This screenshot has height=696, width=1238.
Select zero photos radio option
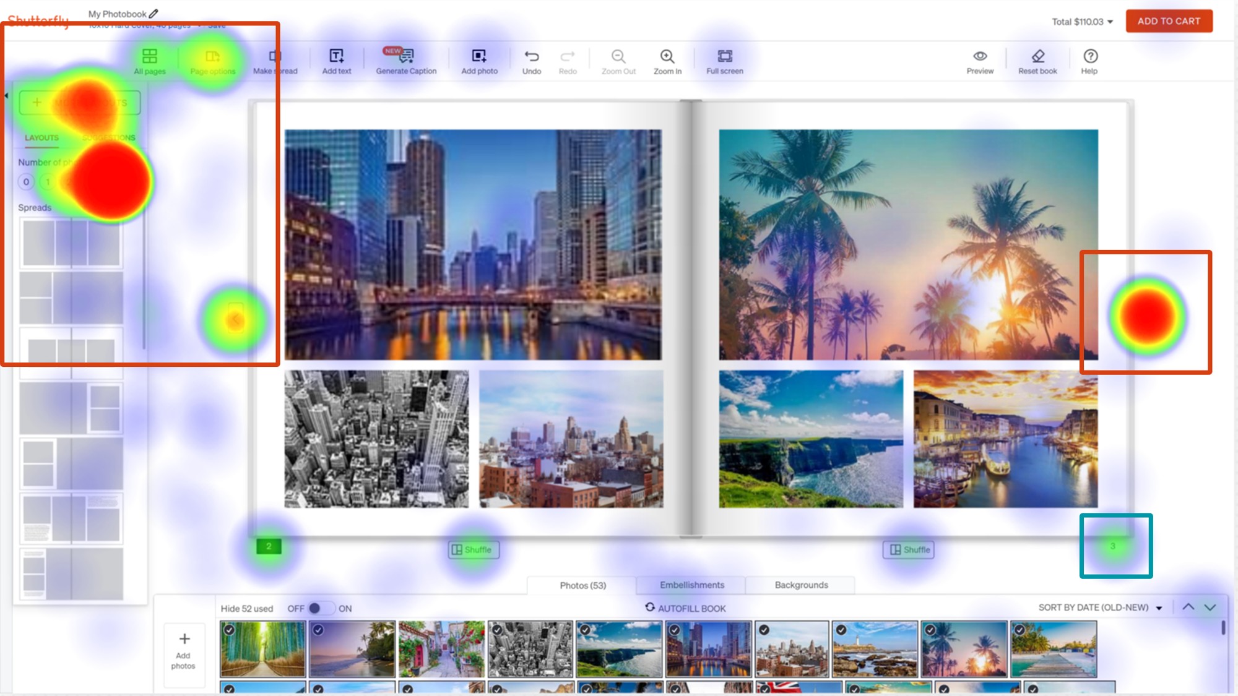click(26, 182)
